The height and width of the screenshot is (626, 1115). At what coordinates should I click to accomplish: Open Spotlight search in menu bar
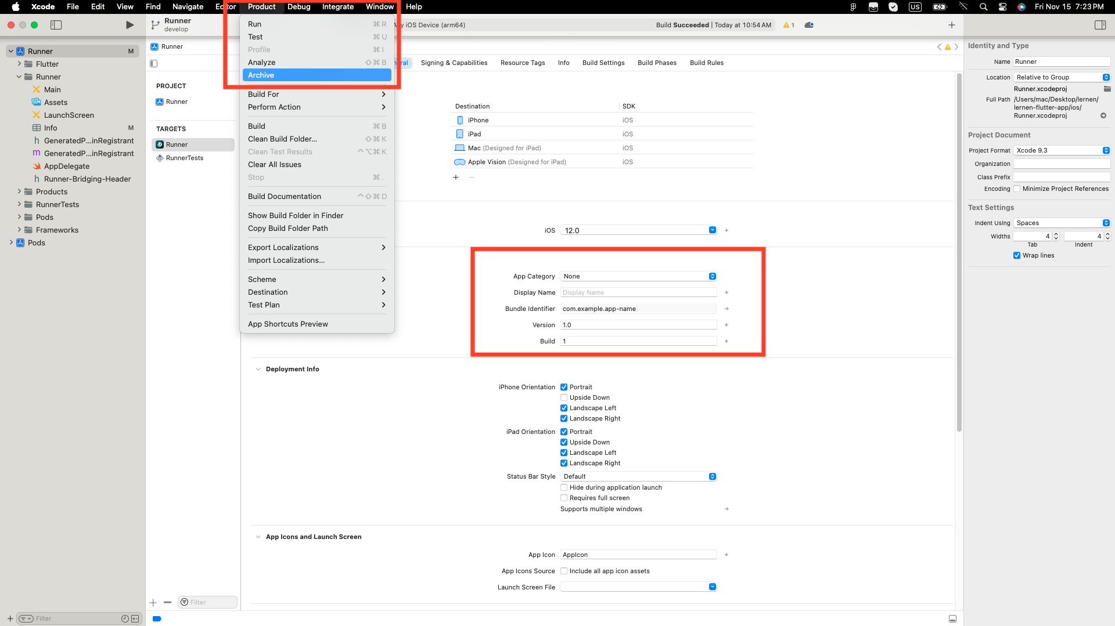pos(983,7)
